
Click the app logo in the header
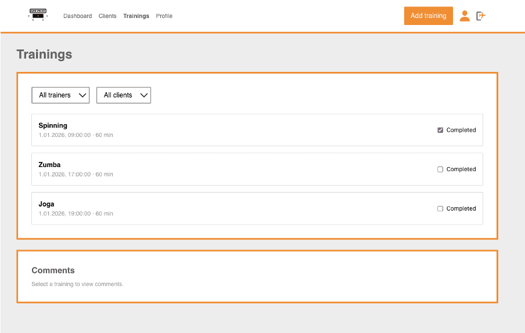[x=38, y=15]
